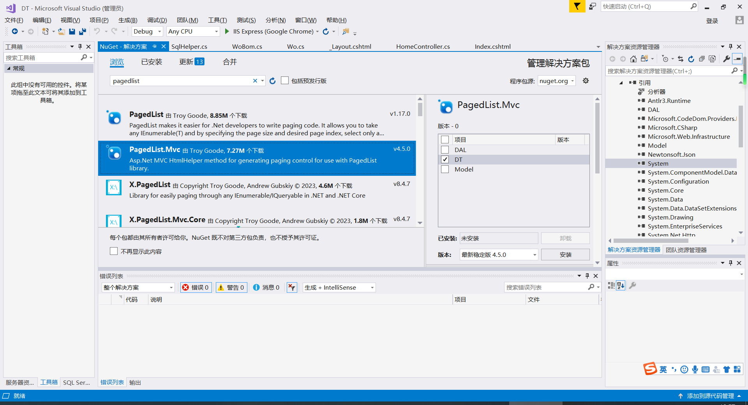The width and height of the screenshot is (748, 405).
Task: Open the 工具(T) tools menu
Action: (217, 20)
